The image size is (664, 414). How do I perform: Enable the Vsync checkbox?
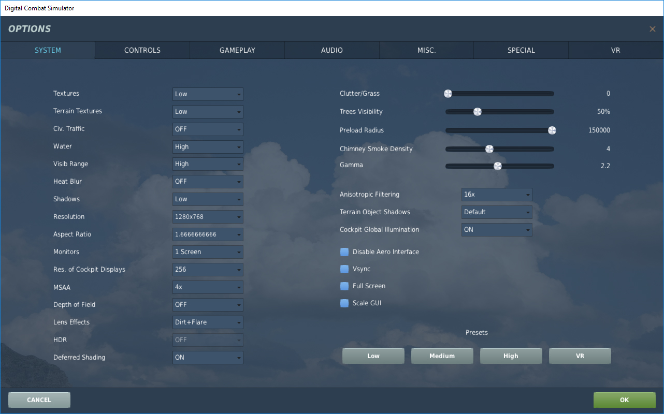tap(344, 269)
